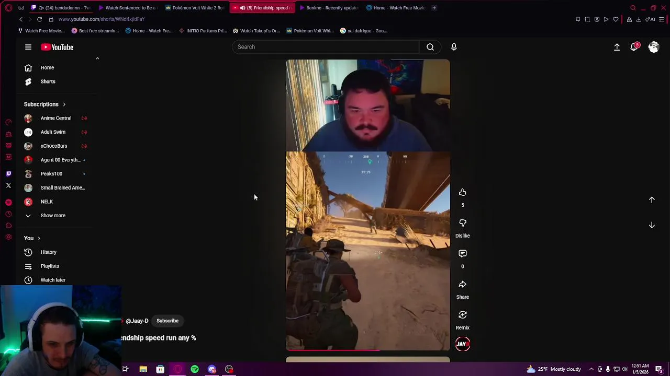Open X (Twitter) in Opera sidebar

(8, 185)
